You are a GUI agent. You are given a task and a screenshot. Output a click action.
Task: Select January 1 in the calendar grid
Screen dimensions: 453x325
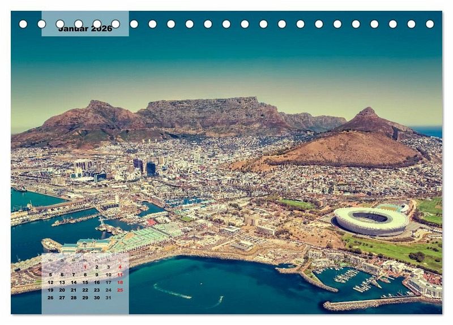[x=85, y=267]
